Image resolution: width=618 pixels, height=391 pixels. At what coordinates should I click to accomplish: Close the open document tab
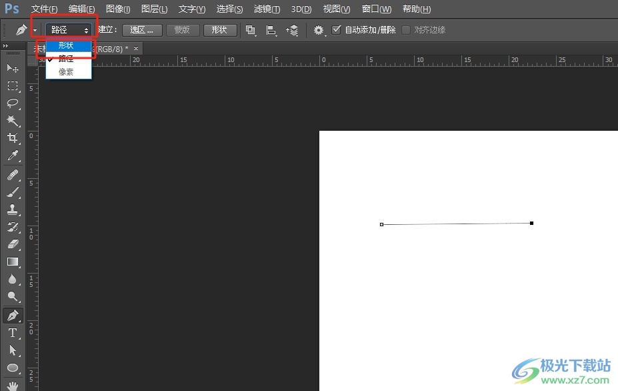coord(136,49)
